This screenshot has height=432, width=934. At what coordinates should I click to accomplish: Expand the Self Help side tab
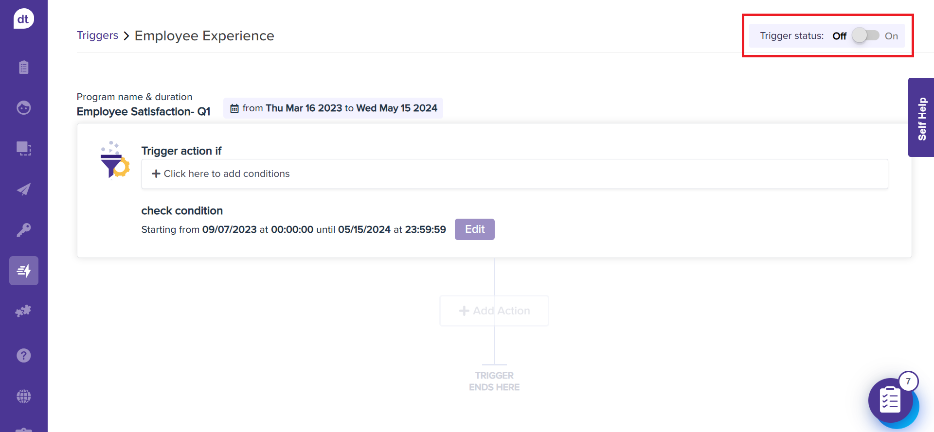coord(921,118)
